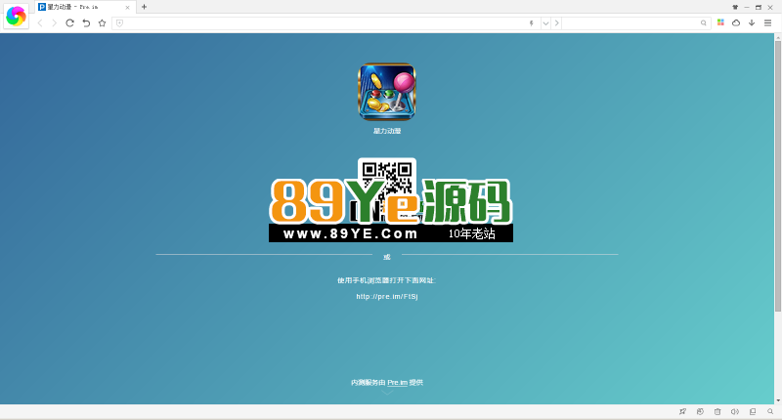782x420 pixels.
Task: Click the scrollbar down arrow
Action: click(x=777, y=400)
